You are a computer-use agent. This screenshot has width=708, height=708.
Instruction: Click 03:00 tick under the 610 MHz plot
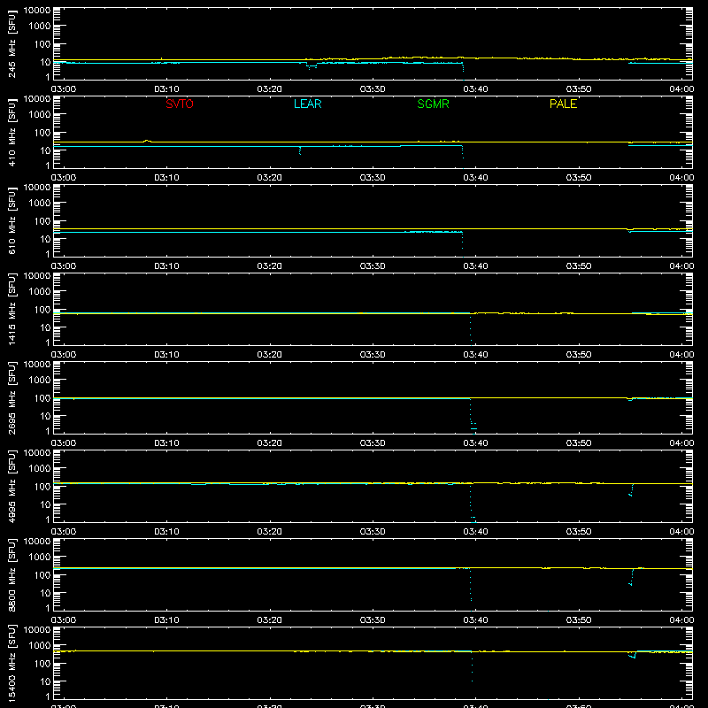[64, 266]
